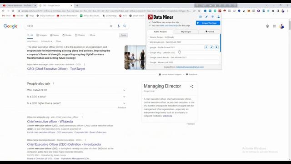
Task: Reload the page with the refresh icon
Action: pyautogui.click(x=13, y=11)
